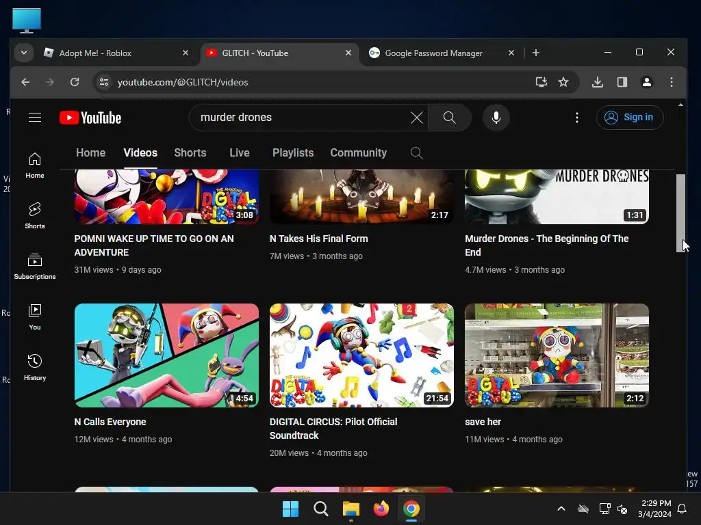The image size is (701, 525).
Task: Click the address bar URL
Action: [182, 82]
